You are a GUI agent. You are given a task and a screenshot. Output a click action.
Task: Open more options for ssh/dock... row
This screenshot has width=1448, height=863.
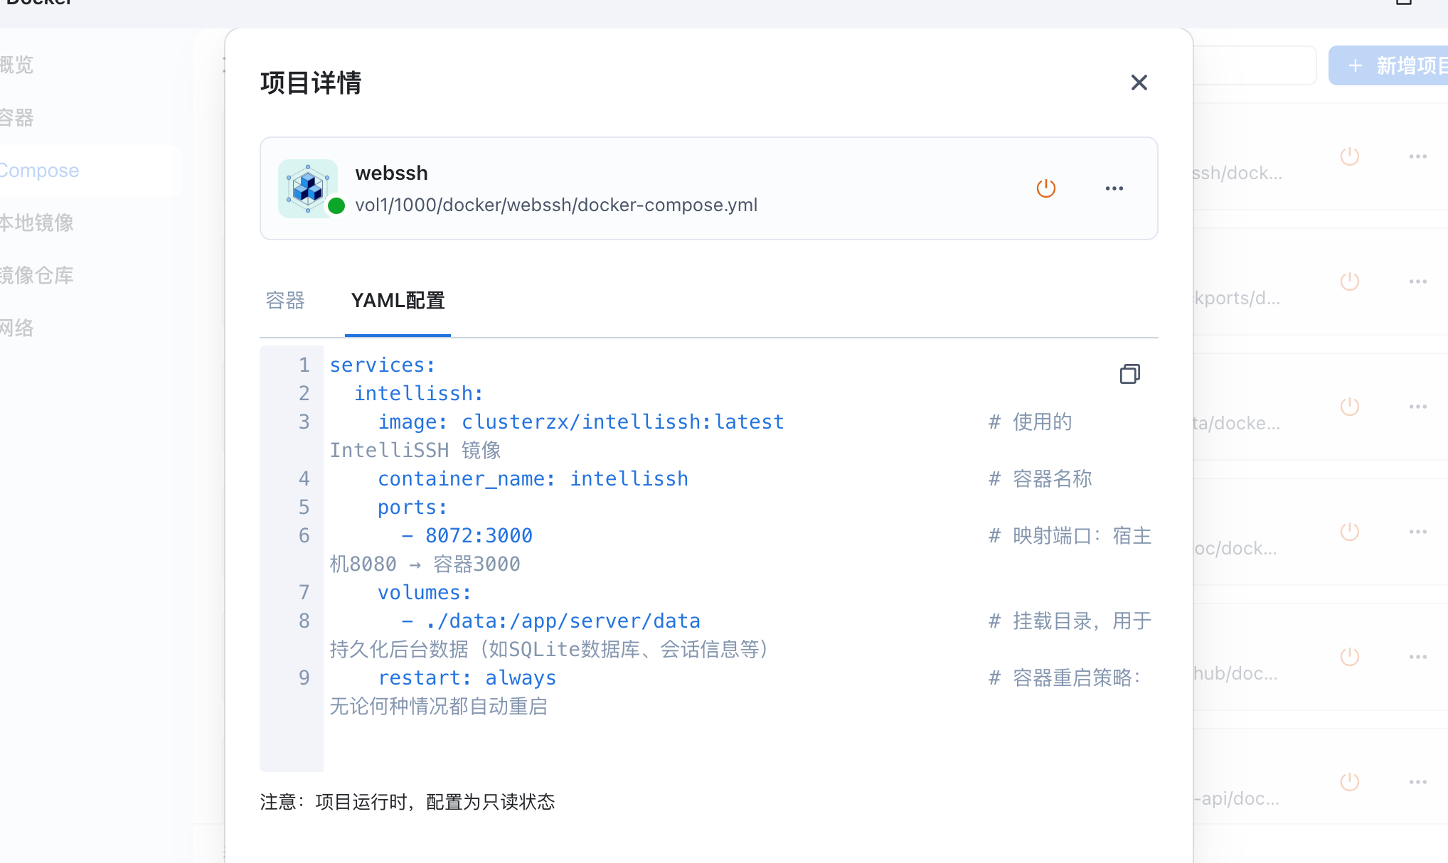[x=1417, y=156]
